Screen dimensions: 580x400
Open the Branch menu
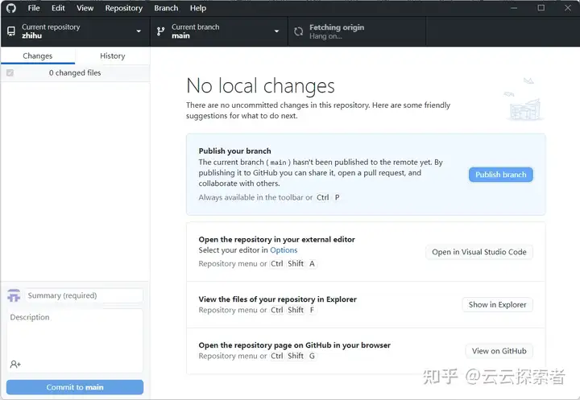tap(166, 8)
